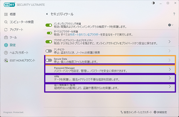Enable the アンチセフト toggle
The image size is (179, 117).
(49, 51)
